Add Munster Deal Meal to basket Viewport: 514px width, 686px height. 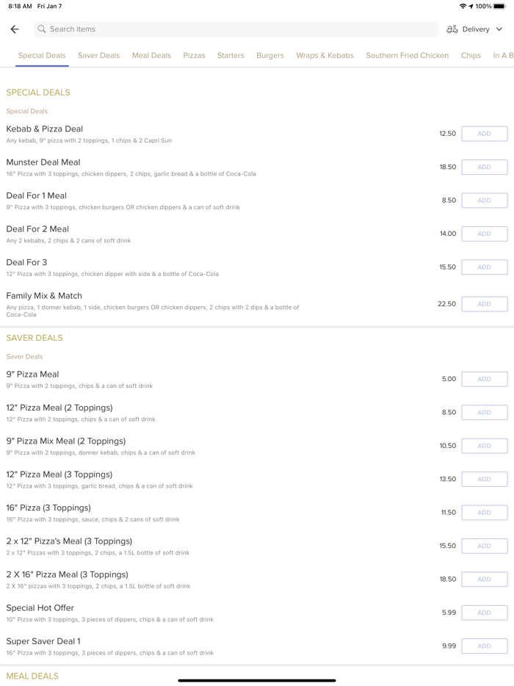[484, 167]
